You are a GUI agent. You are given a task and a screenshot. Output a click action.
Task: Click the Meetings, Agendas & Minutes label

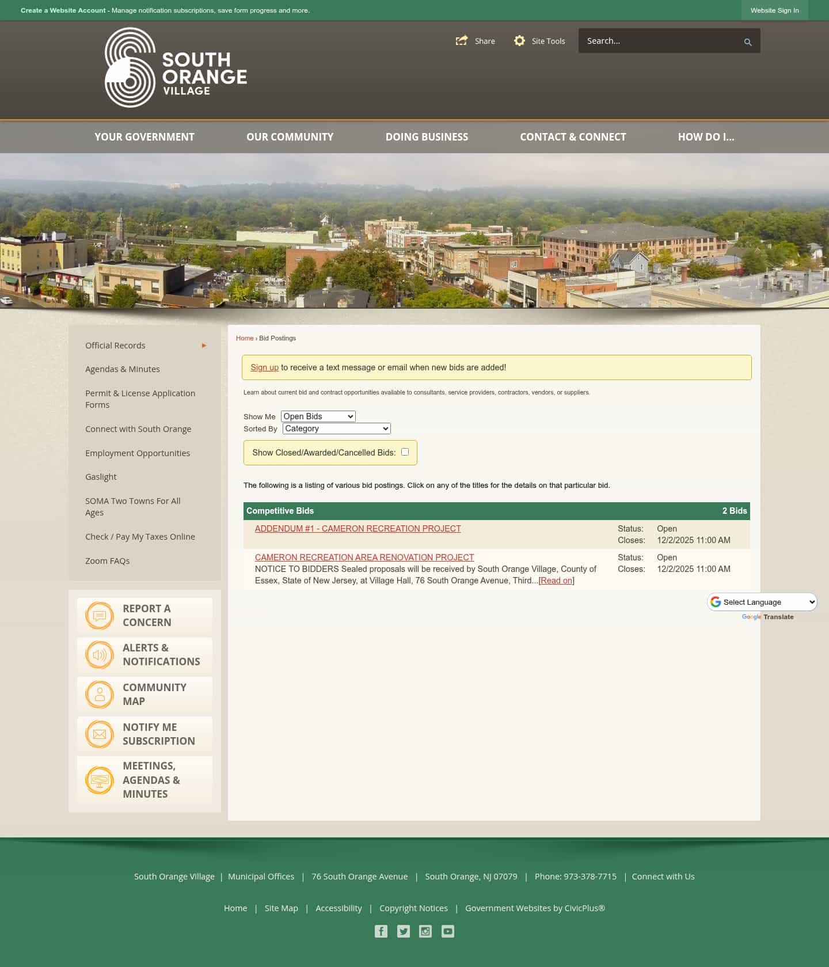point(151,780)
